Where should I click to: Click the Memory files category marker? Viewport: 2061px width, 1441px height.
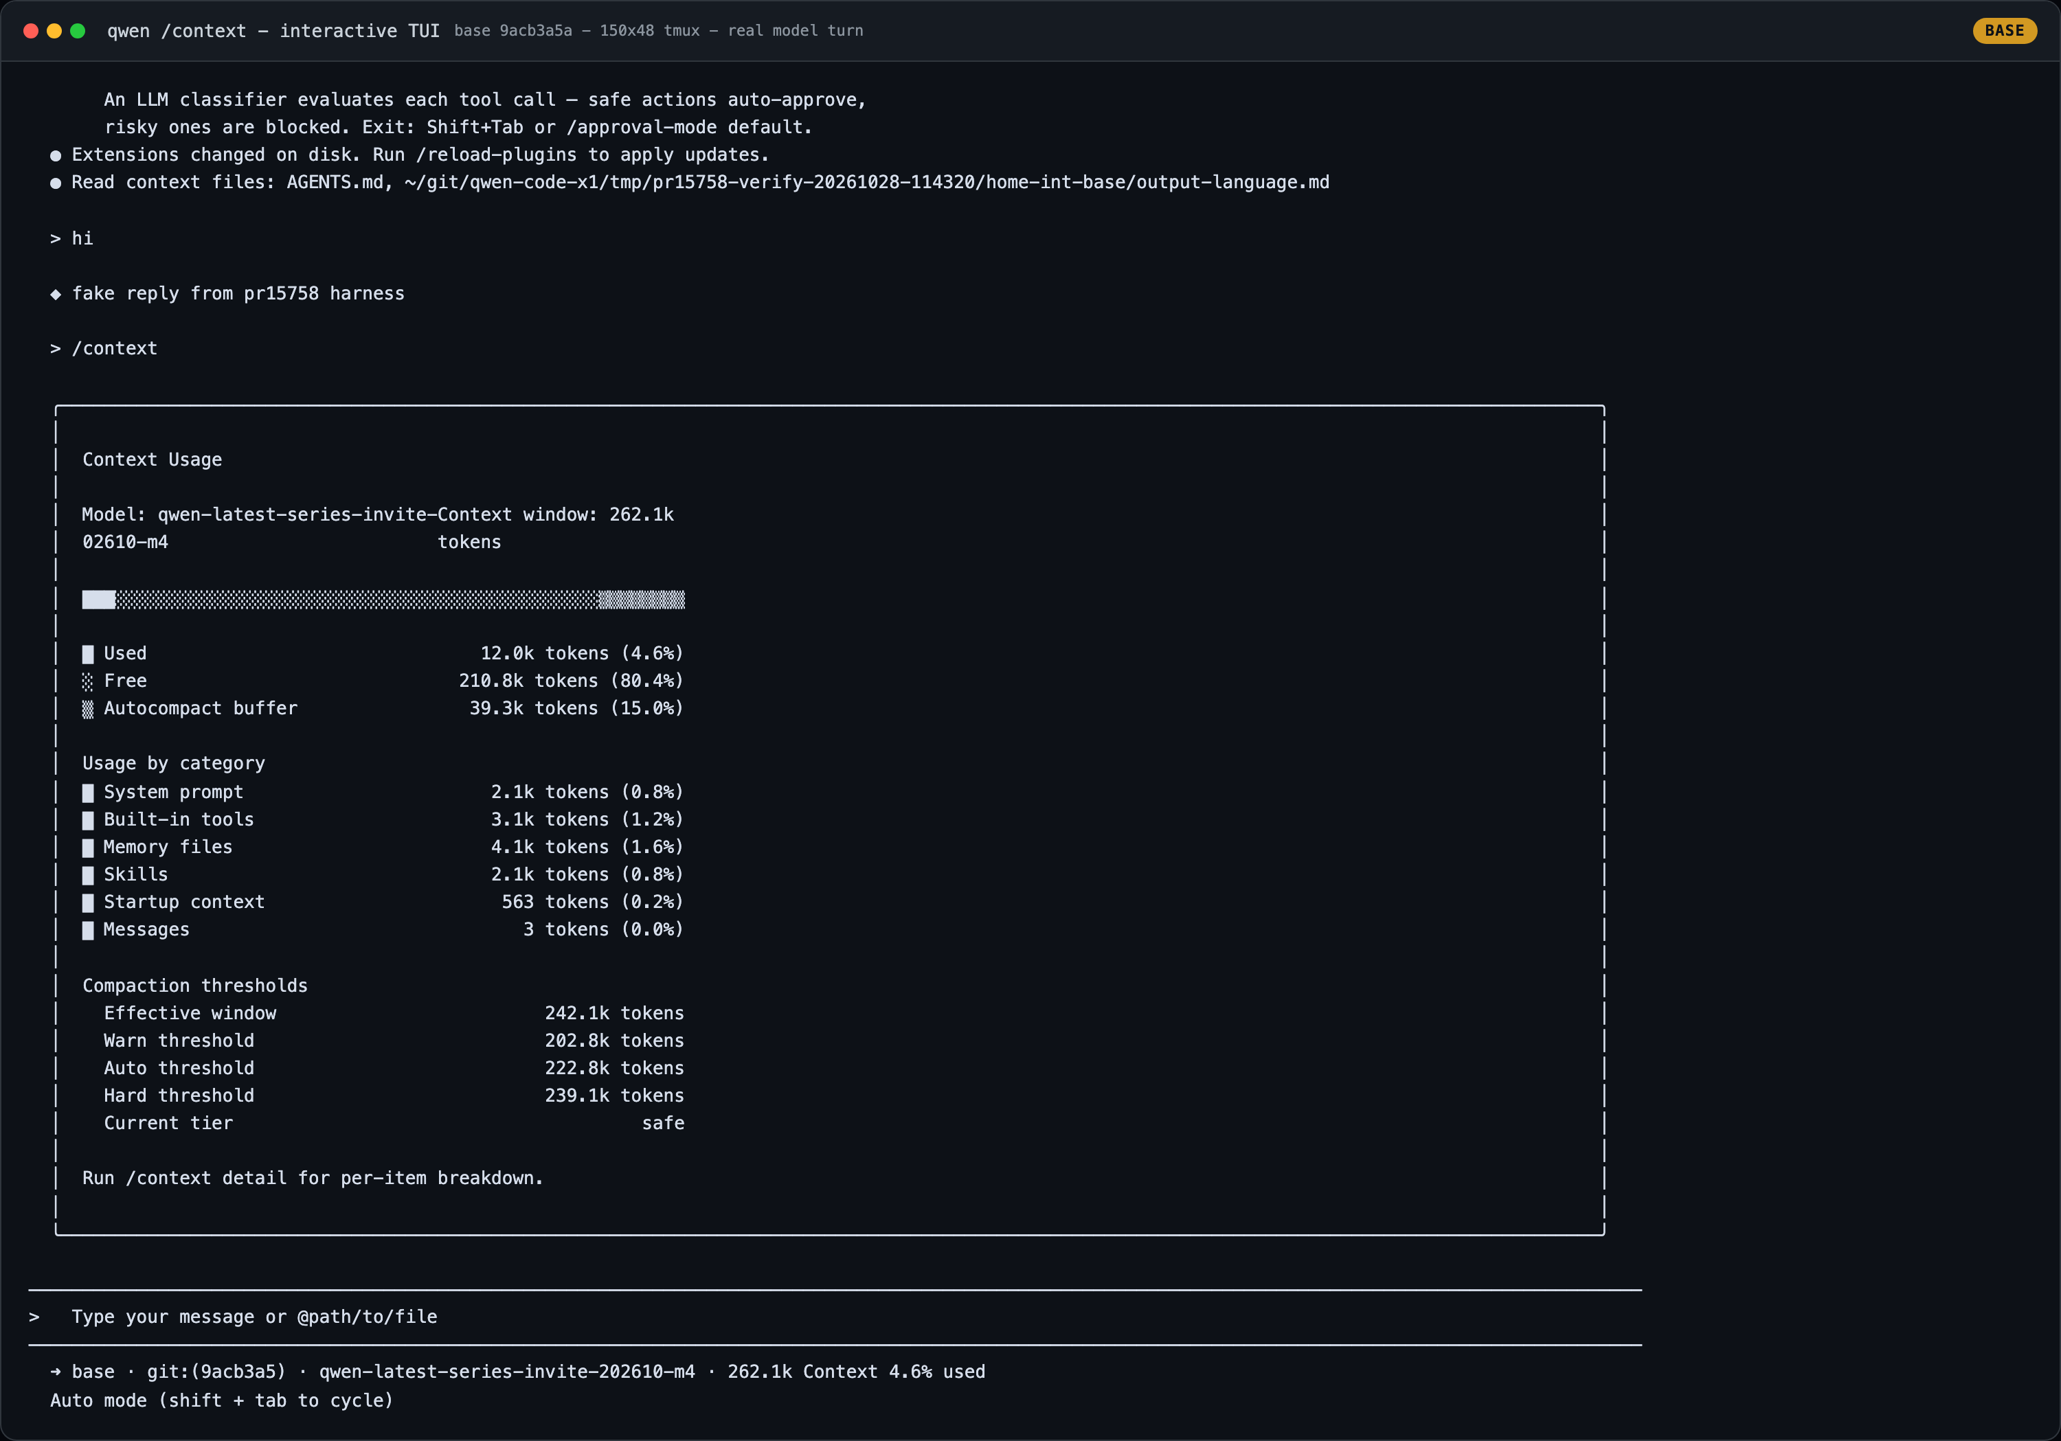click(x=88, y=848)
